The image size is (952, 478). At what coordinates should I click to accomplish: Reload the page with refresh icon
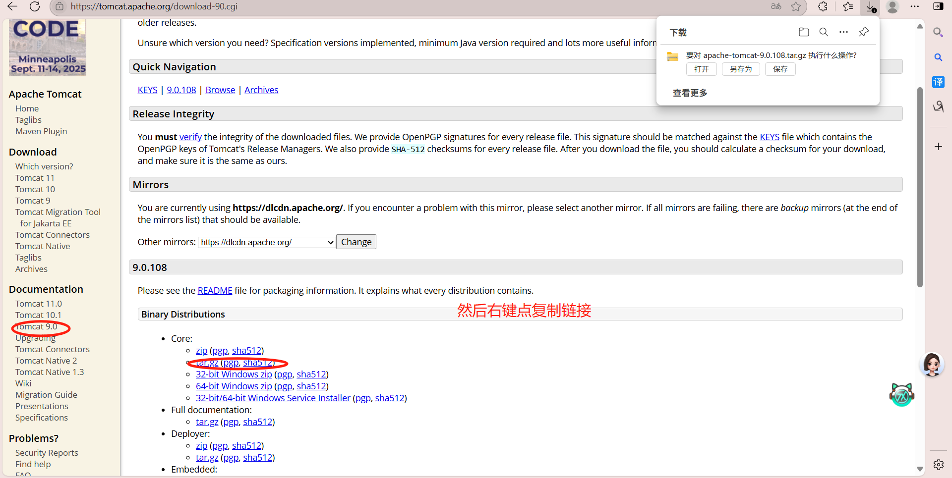click(35, 6)
